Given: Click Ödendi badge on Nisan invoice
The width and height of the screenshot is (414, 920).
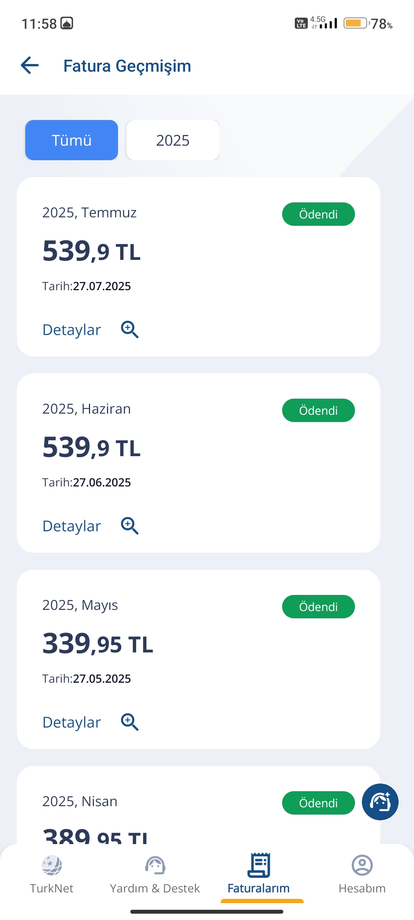Looking at the screenshot, I should pos(319,803).
